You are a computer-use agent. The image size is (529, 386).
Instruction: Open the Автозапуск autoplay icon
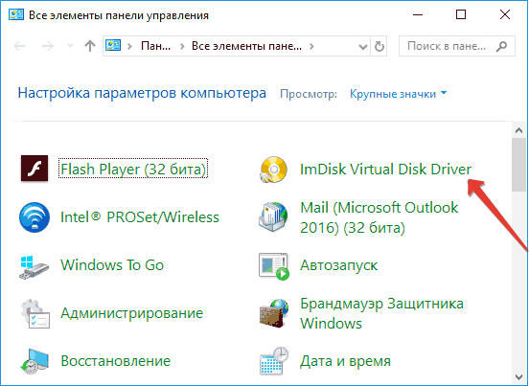coord(274,266)
